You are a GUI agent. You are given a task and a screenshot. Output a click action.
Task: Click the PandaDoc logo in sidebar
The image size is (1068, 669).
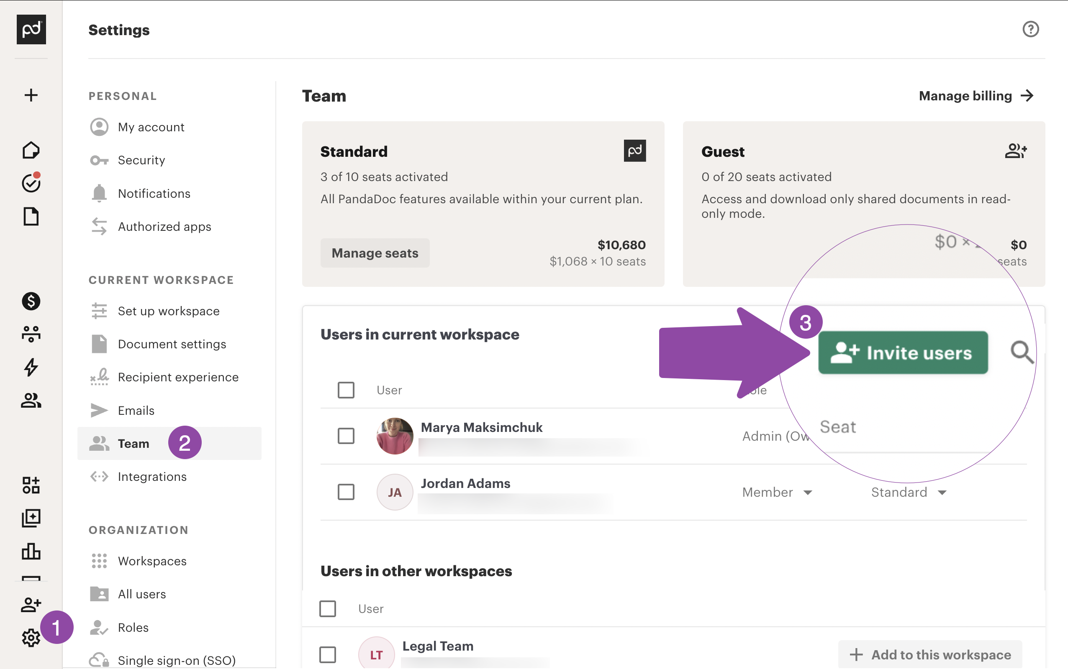point(31,29)
